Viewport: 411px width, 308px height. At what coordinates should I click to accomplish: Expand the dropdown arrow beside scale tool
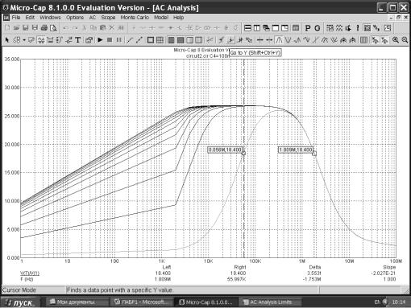pos(24,40)
